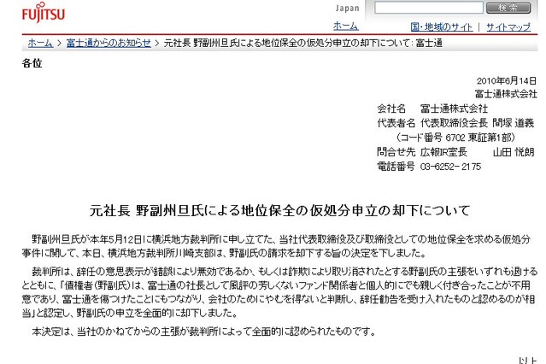Click the date 2010年6月14日

507,81
